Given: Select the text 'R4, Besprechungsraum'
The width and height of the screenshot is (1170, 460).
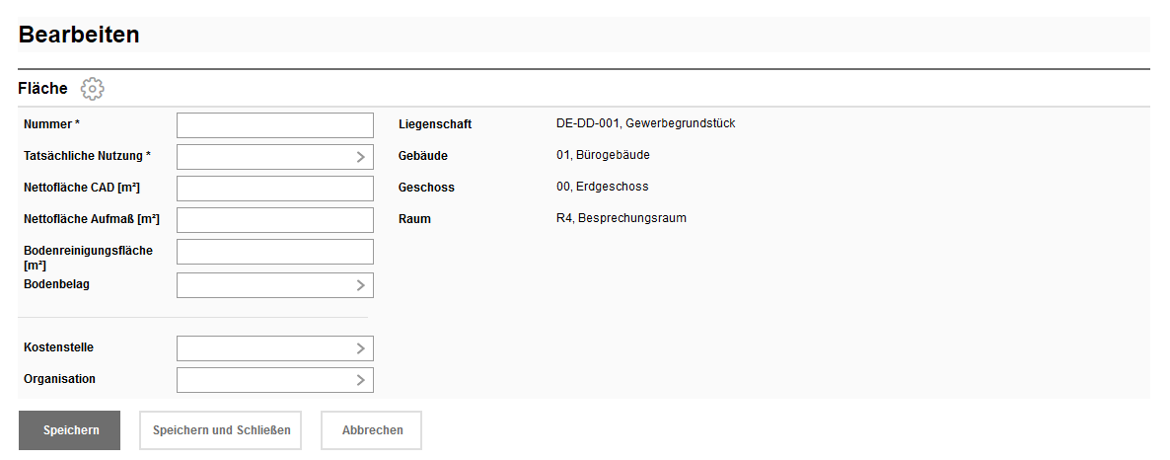Looking at the screenshot, I should tap(621, 218).
